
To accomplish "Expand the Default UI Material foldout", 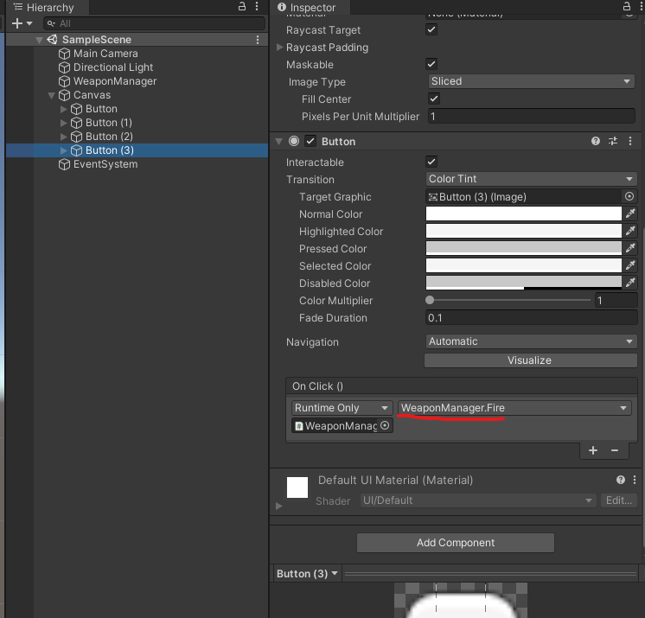I will click(x=279, y=506).
